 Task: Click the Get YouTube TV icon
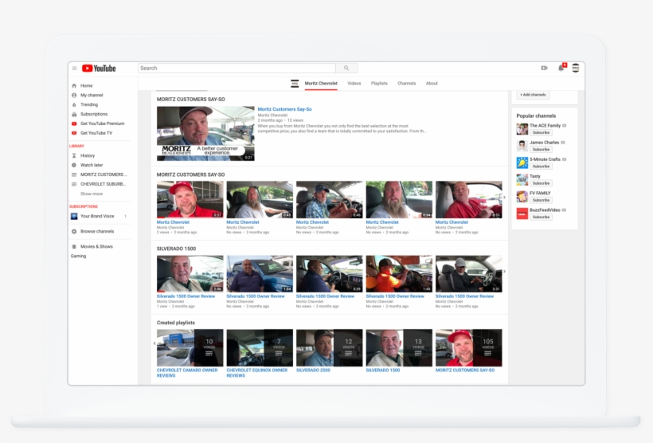(x=74, y=133)
